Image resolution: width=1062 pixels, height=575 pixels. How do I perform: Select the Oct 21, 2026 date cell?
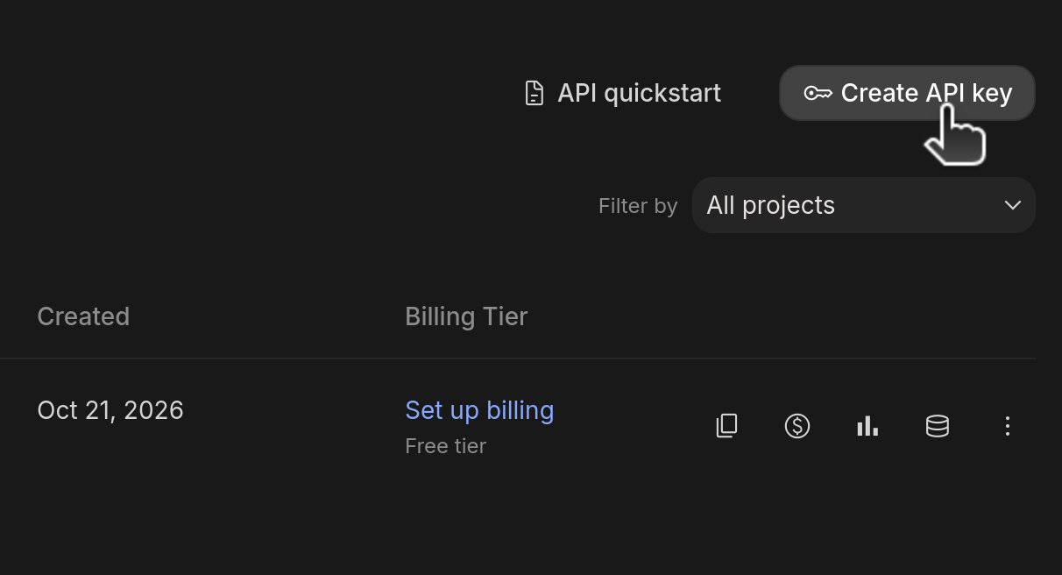(x=110, y=410)
